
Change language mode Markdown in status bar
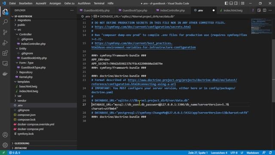pyautogui.click(x=253, y=153)
